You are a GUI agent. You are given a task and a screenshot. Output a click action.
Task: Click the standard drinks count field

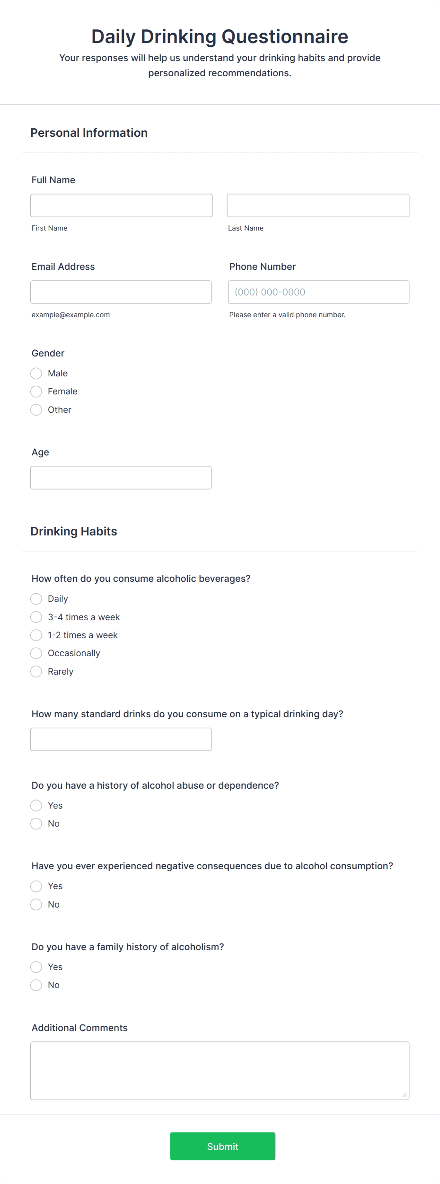(x=121, y=739)
